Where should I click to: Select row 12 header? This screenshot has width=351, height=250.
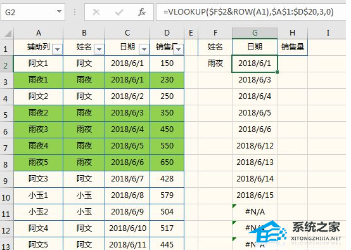click(x=7, y=229)
